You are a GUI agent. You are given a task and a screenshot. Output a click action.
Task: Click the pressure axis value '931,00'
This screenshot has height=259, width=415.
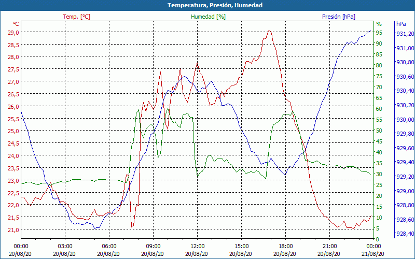point(405,48)
